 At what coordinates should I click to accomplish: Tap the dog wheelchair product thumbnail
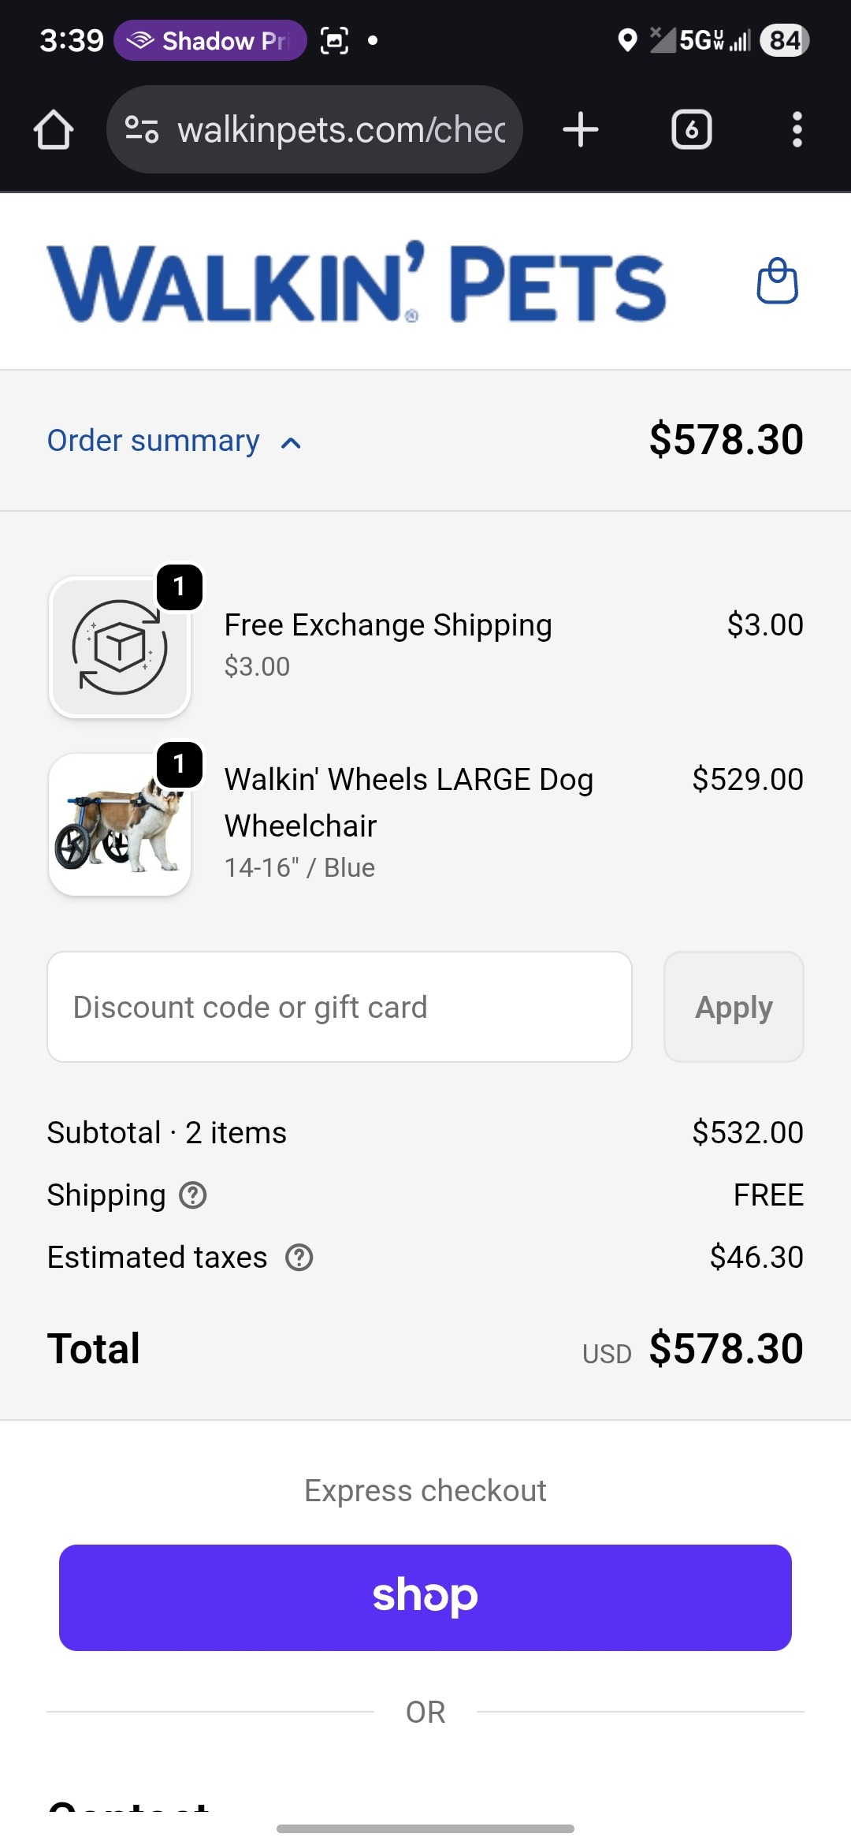120,825
